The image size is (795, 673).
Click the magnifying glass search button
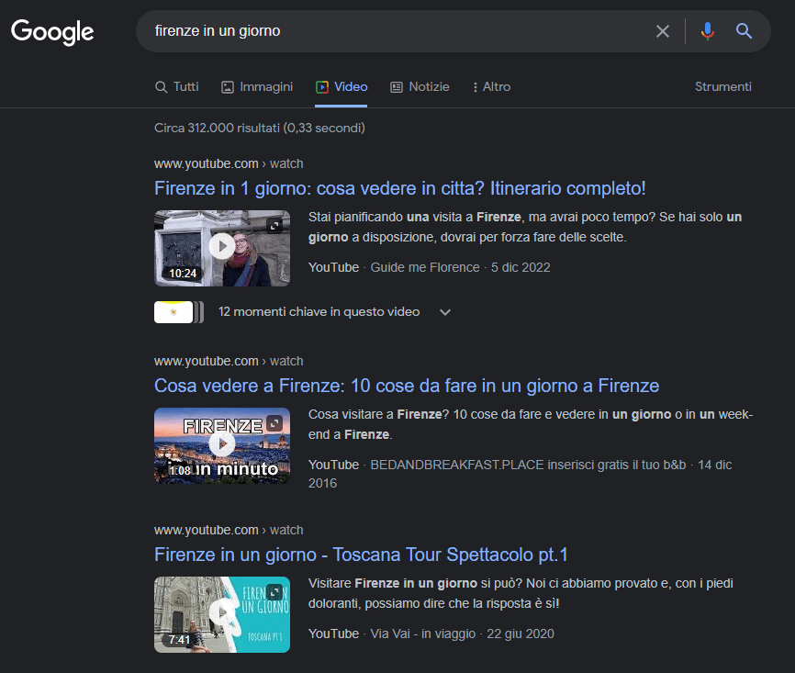tap(744, 31)
